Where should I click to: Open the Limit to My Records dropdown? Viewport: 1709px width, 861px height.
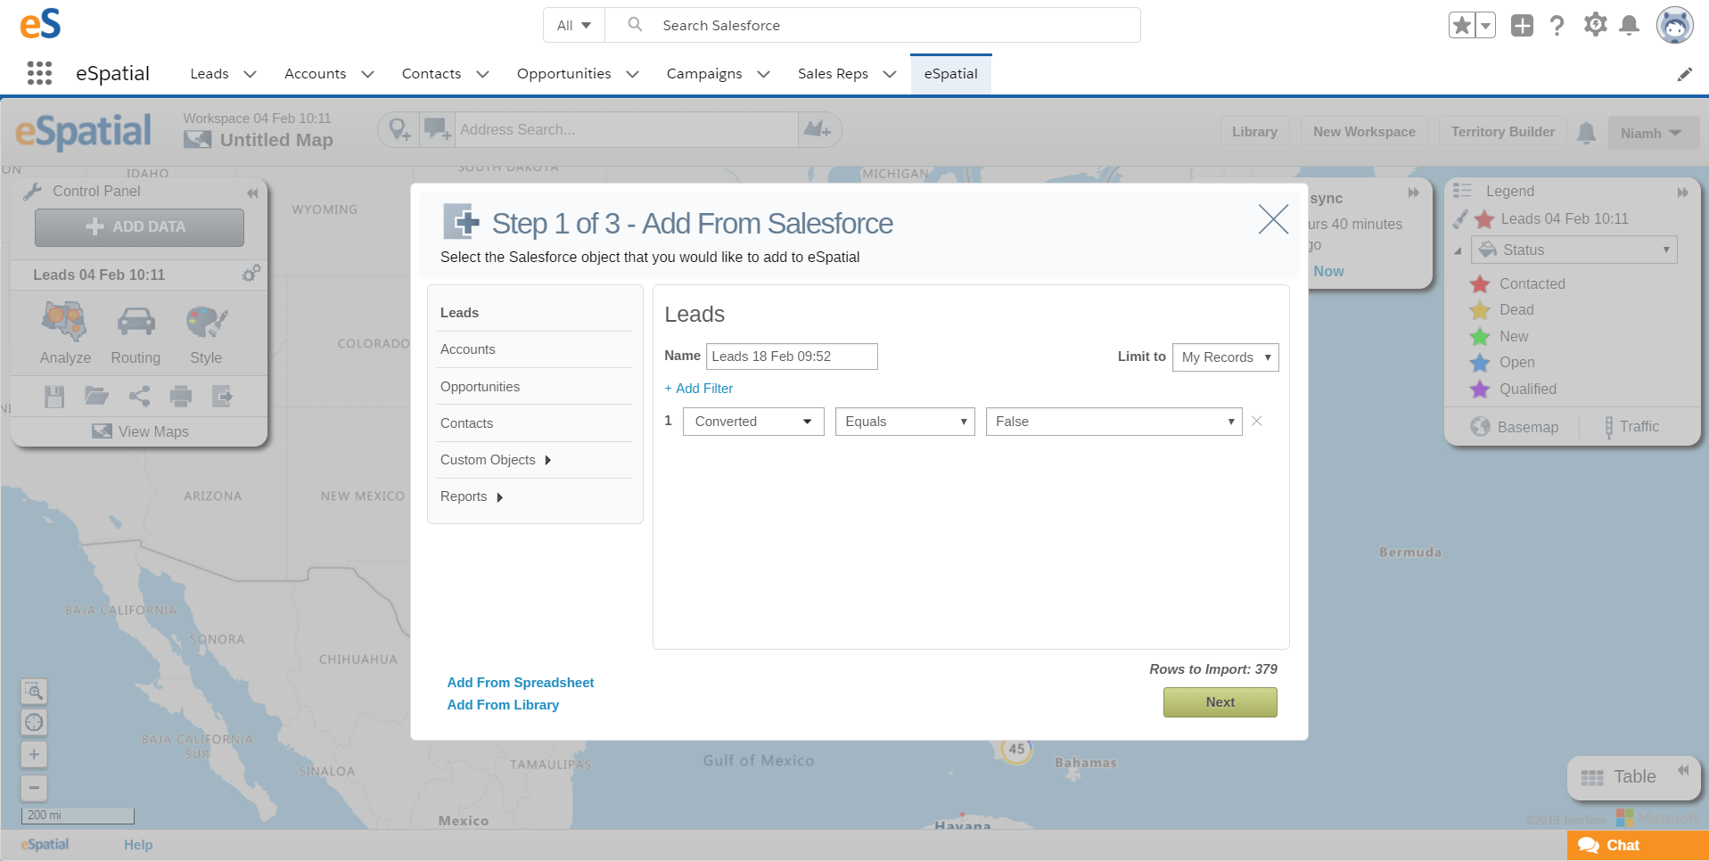(1226, 357)
